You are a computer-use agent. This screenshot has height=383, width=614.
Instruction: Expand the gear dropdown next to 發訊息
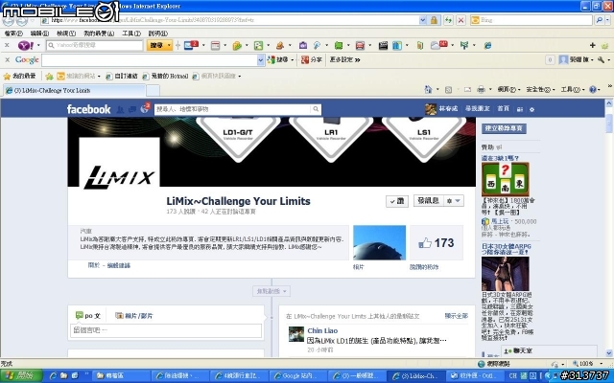pyautogui.click(x=453, y=201)
